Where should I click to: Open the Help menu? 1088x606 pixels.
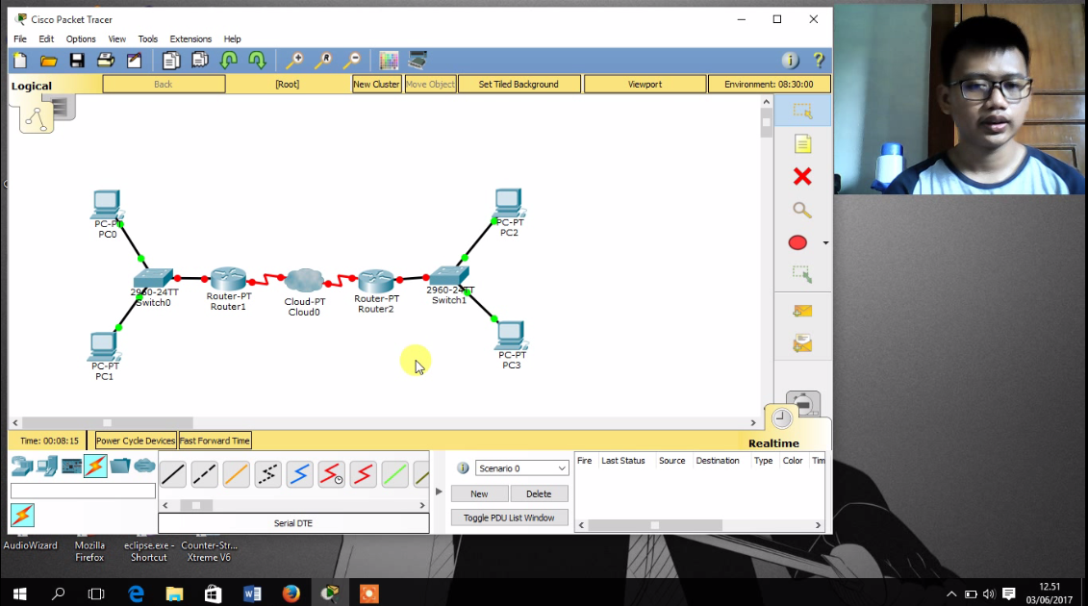[233, 38]
